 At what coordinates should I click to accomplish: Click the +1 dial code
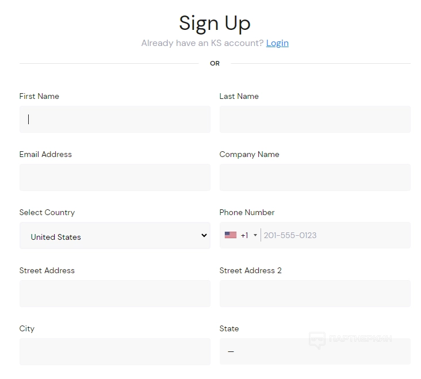pos(244,235)
